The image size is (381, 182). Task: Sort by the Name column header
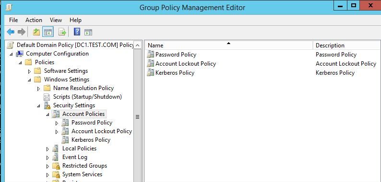point(229,45)
